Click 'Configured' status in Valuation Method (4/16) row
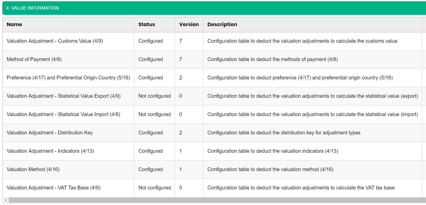The width and height of the screenshot is (426, 205). click(x=151, y=169)
